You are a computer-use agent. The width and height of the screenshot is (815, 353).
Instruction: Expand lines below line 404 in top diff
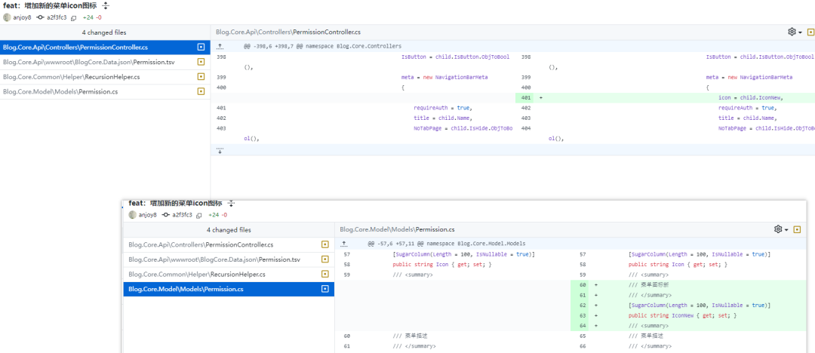(x=220, y=150)
